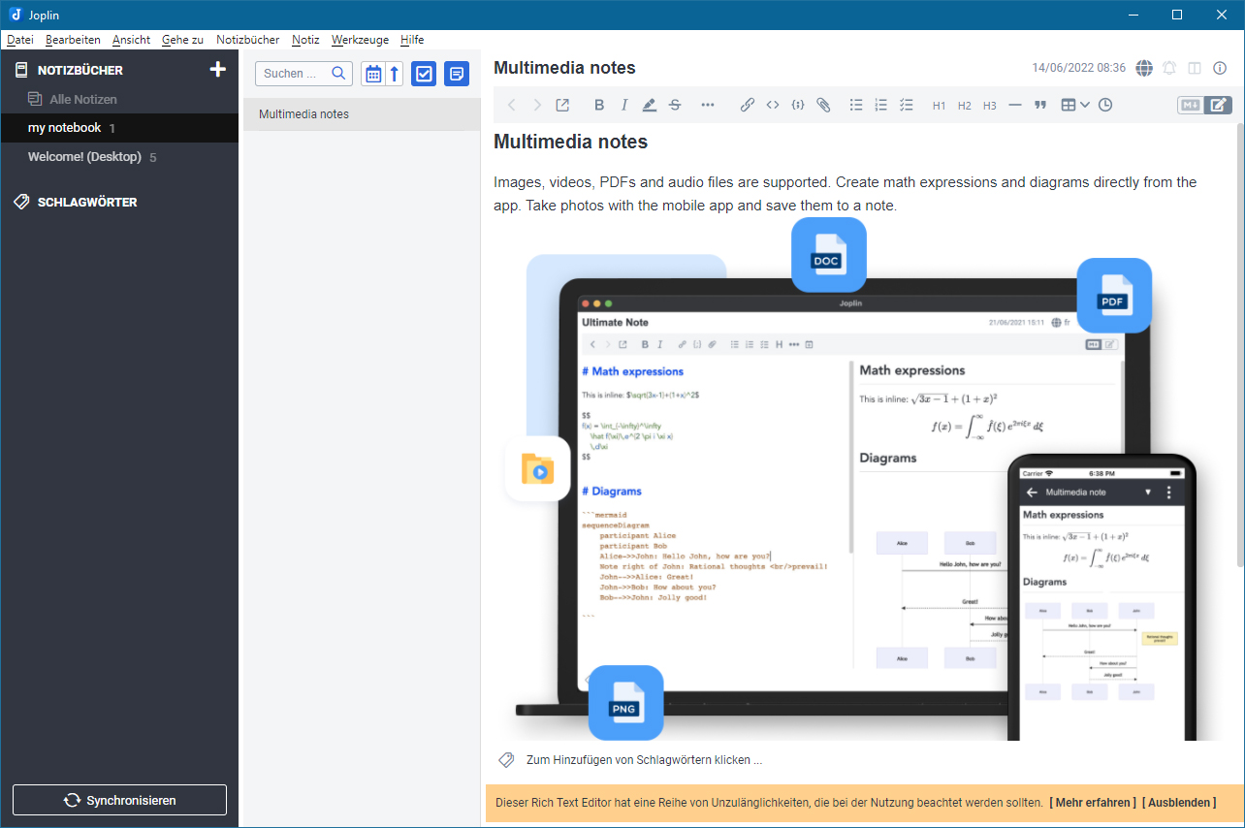Open the spell checker language globe
The width and height of the screenshot is (1245, 828).
1144,68
